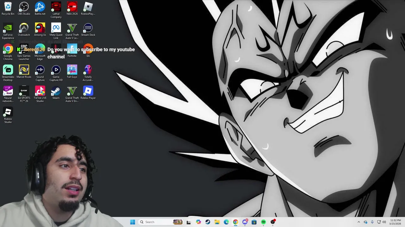Open Meta Quest Link desktop icon
The image size is (405, 227).
coord(56,31)
